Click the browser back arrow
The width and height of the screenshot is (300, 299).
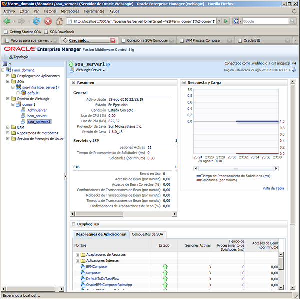click(x=8, y=21)
